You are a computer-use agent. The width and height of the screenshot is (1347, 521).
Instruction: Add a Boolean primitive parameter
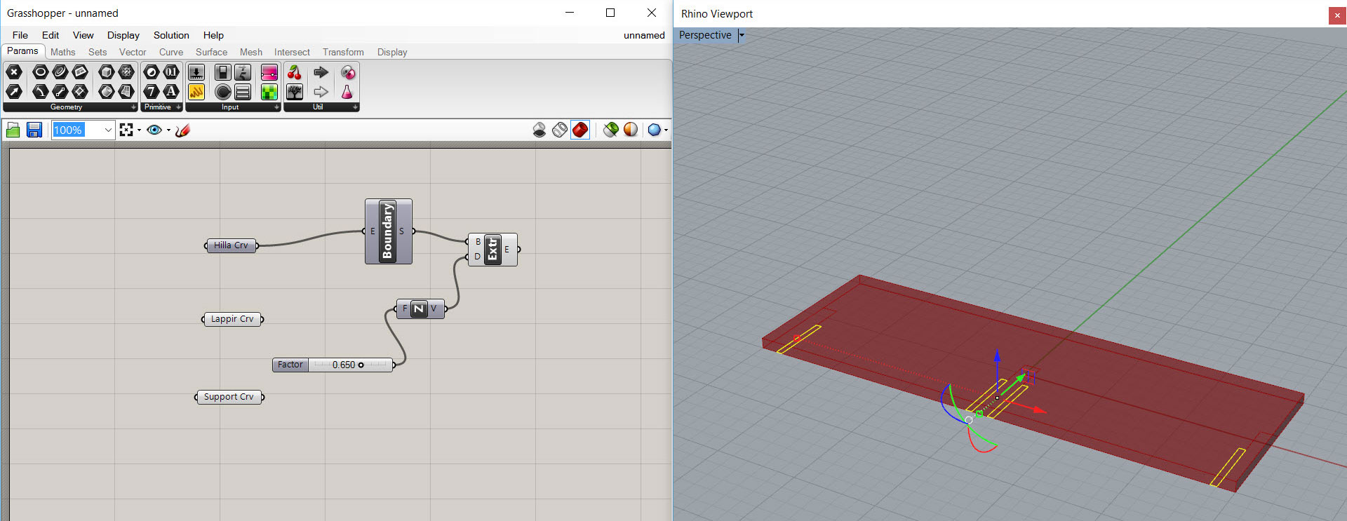click(152, 72)
